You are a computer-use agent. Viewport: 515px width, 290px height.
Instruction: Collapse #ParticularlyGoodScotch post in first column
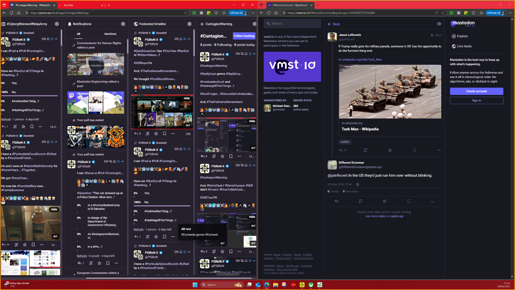click(56, 142)
